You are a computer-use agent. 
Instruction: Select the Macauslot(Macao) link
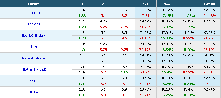pos(35,58)
